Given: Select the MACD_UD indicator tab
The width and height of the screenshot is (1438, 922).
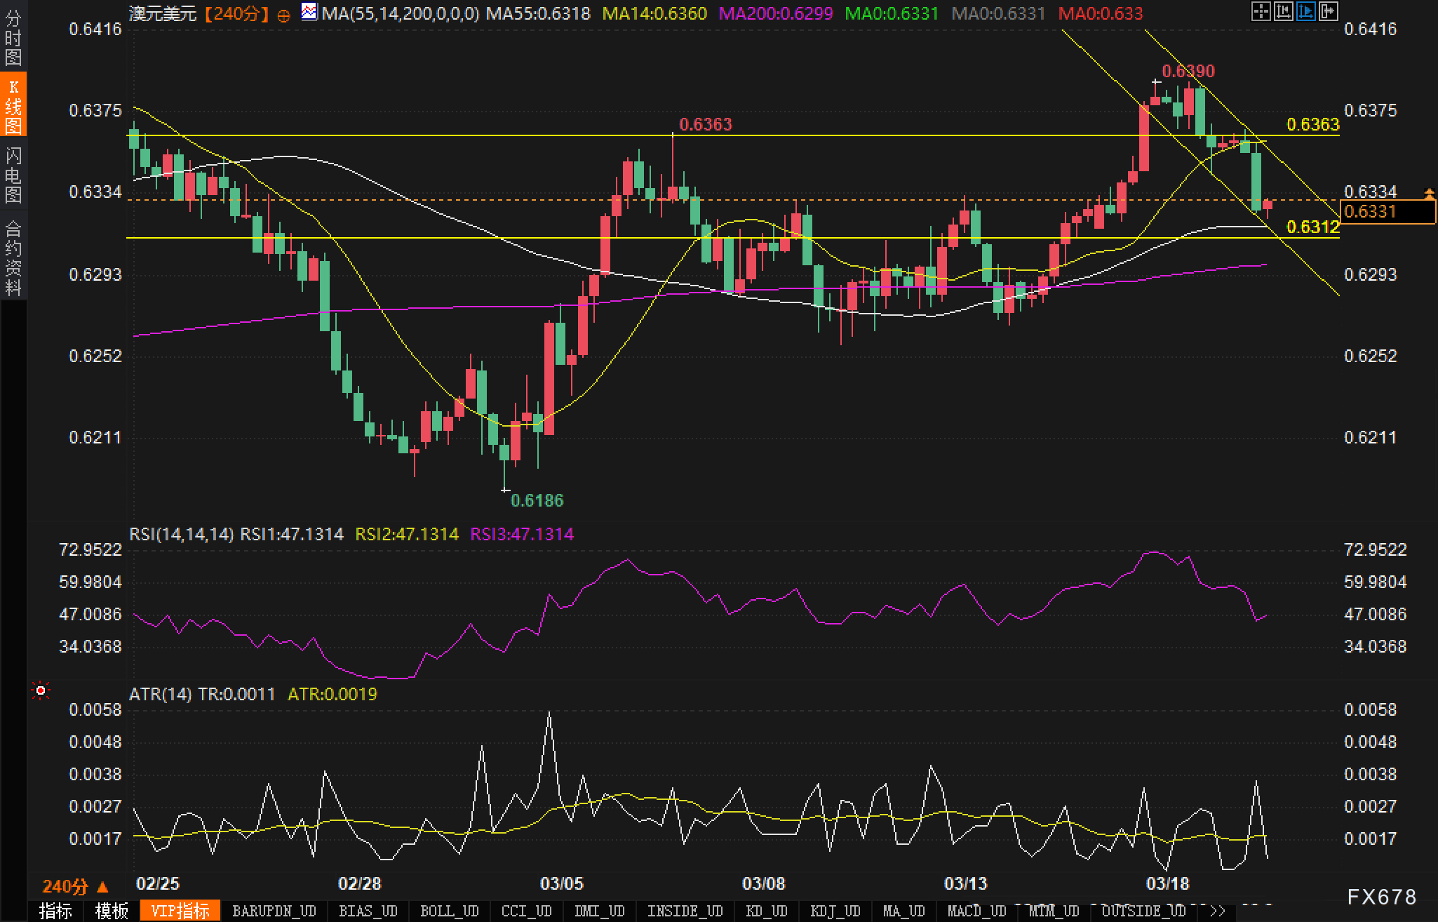Looking at the screenshot, I should [976, 911].
